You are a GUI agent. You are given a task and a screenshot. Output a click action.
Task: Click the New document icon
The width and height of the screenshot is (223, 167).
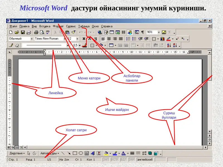point(11,32)
